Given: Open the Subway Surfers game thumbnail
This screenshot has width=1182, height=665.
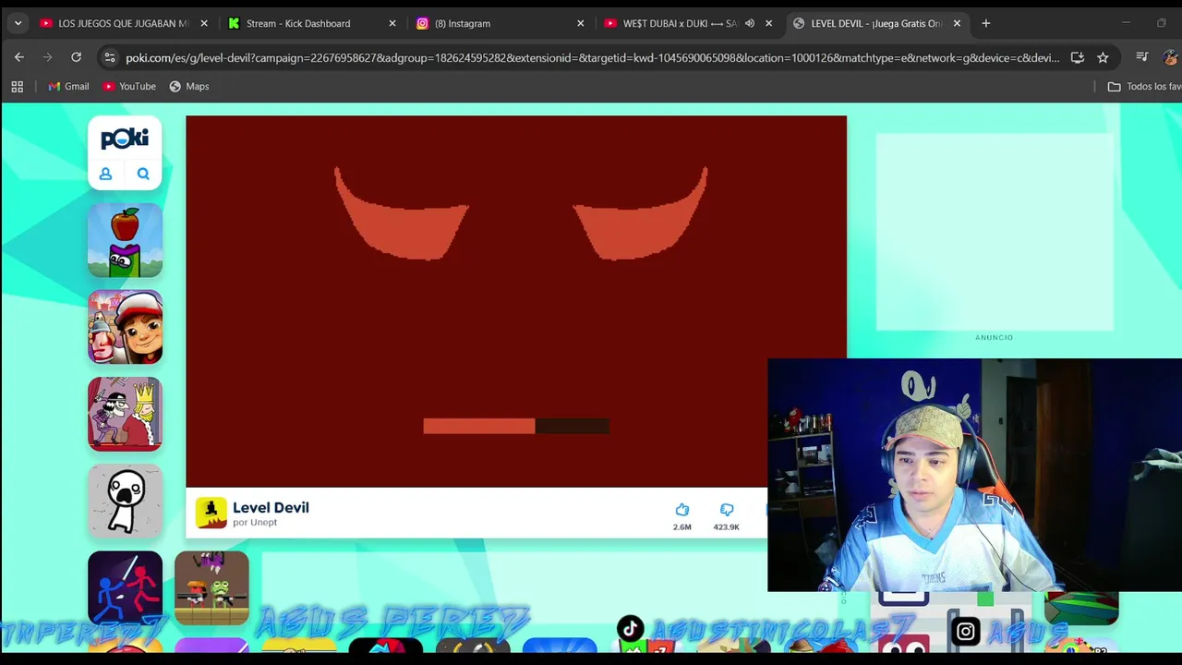Looking at the screenshot, I should point(125,327).
